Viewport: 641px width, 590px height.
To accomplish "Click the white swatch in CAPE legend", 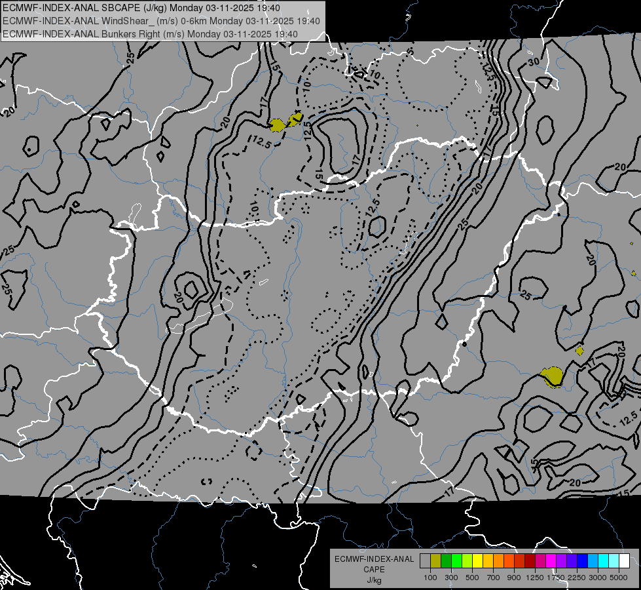I will point(624,560).
